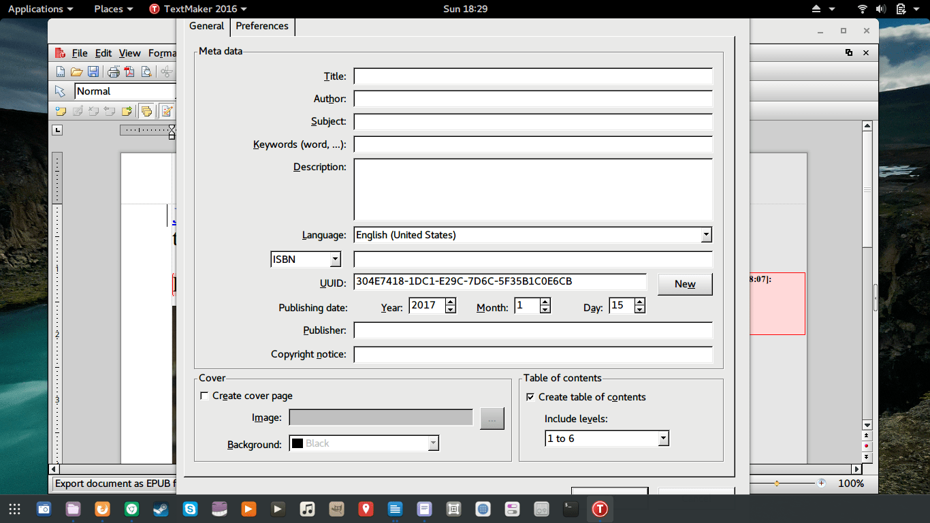Image resolution: width=930 pixels, height=523 pixels.
Task: Toggle the Show comments stacked notes icon
Action: point(146,111)
